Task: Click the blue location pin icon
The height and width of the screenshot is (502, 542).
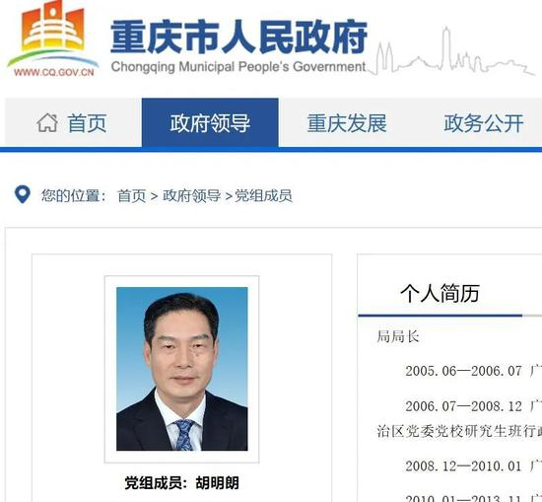Action: coord(23,194)
